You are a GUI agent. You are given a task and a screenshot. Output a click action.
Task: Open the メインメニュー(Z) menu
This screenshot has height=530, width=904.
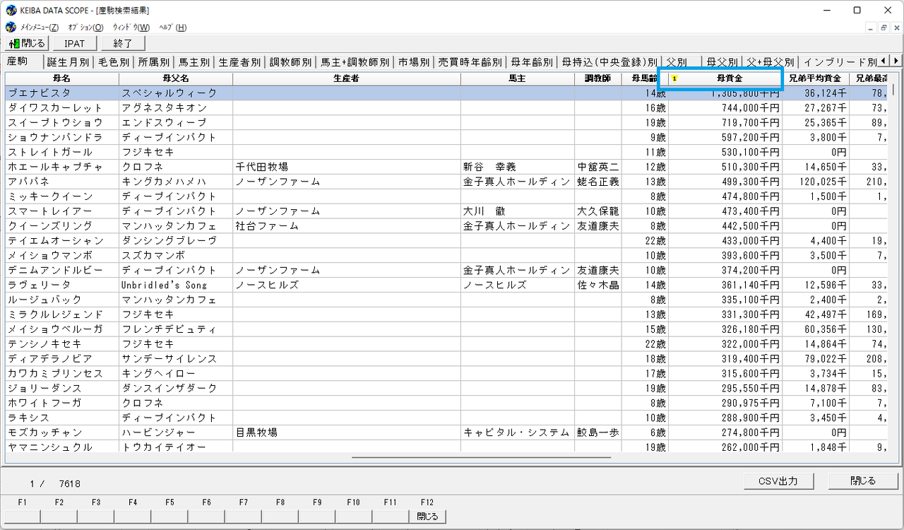tap(40, 28)
